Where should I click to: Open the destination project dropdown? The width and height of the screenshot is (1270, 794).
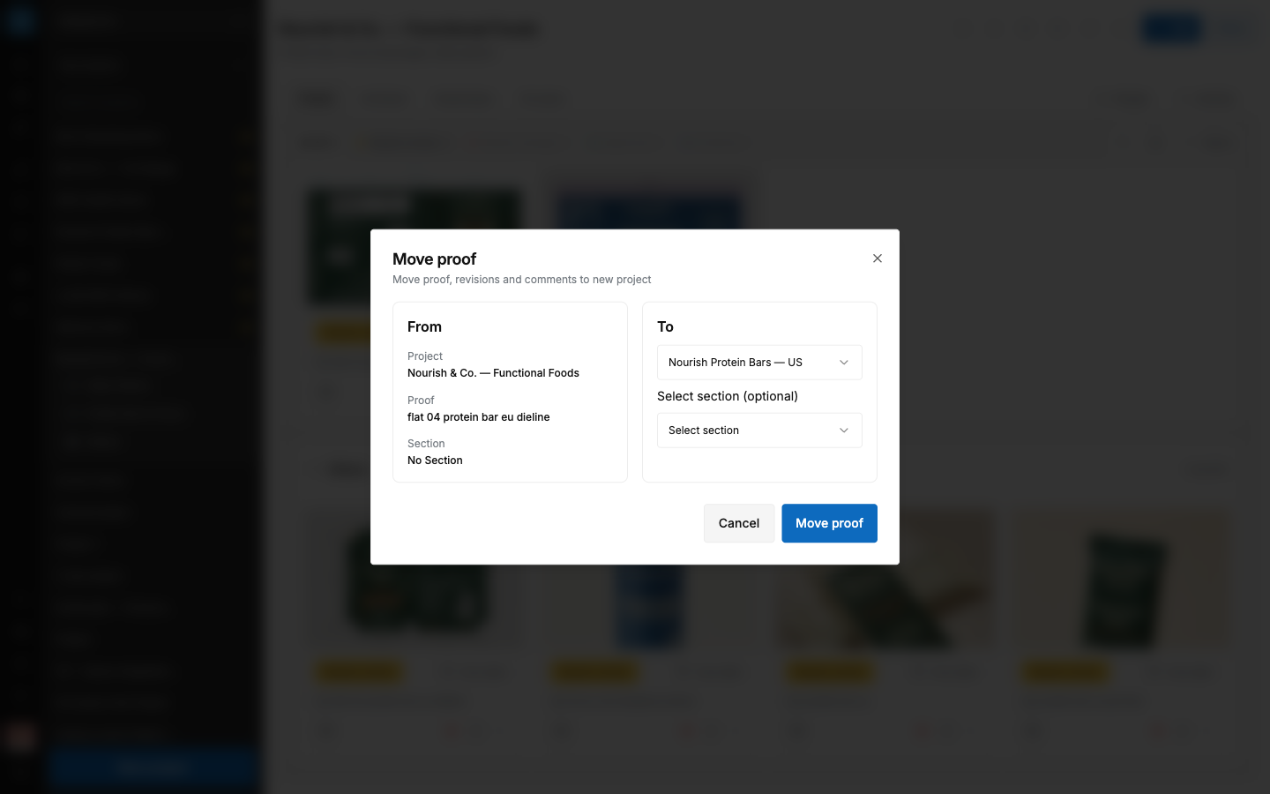[759, 363]
